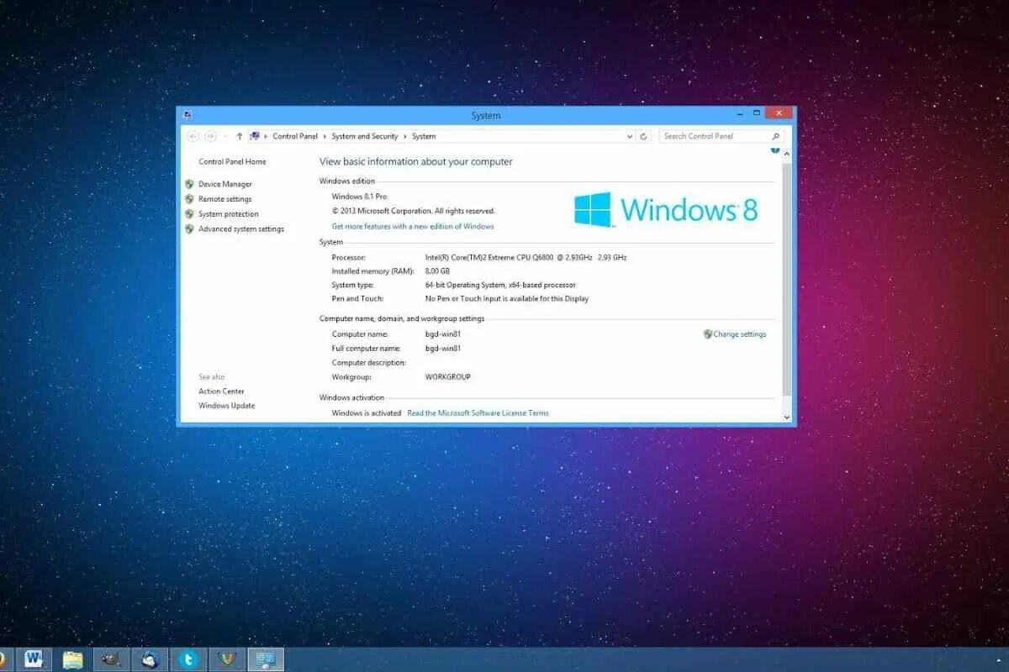Click the Windows 8 logo
The width and height of the screenshot is (1009, 672).
[666, 209]
